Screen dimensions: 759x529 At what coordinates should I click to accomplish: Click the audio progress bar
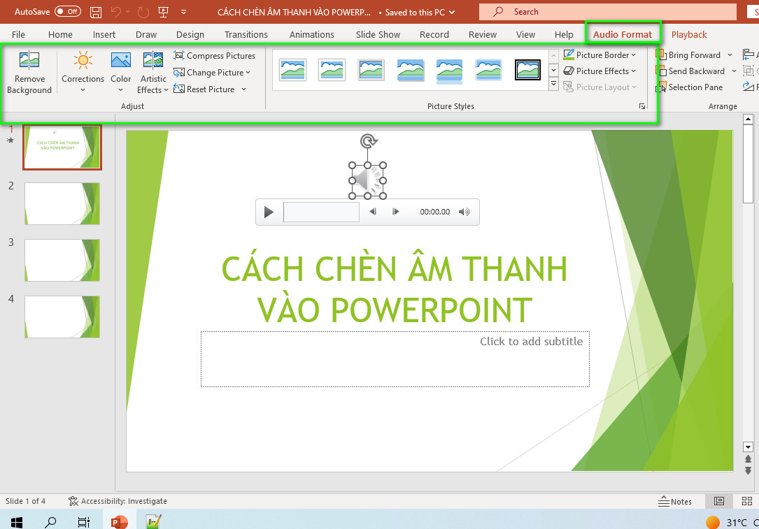pos(321,212)
